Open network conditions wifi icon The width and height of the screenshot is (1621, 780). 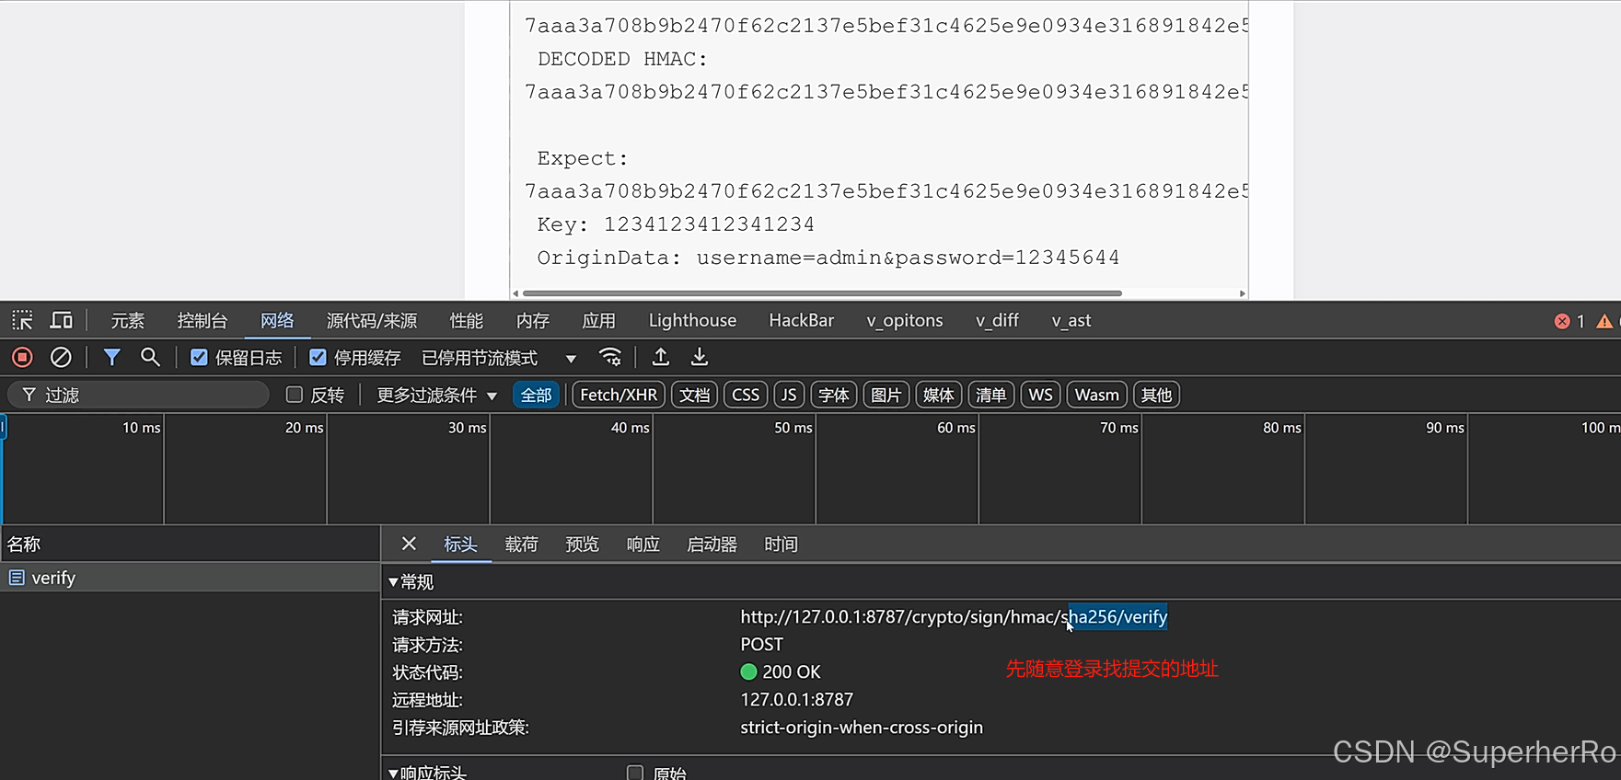pyautogui.click(x=609, y=357)
